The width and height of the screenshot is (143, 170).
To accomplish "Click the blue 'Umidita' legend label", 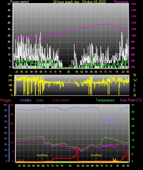I will pos(26,100).
